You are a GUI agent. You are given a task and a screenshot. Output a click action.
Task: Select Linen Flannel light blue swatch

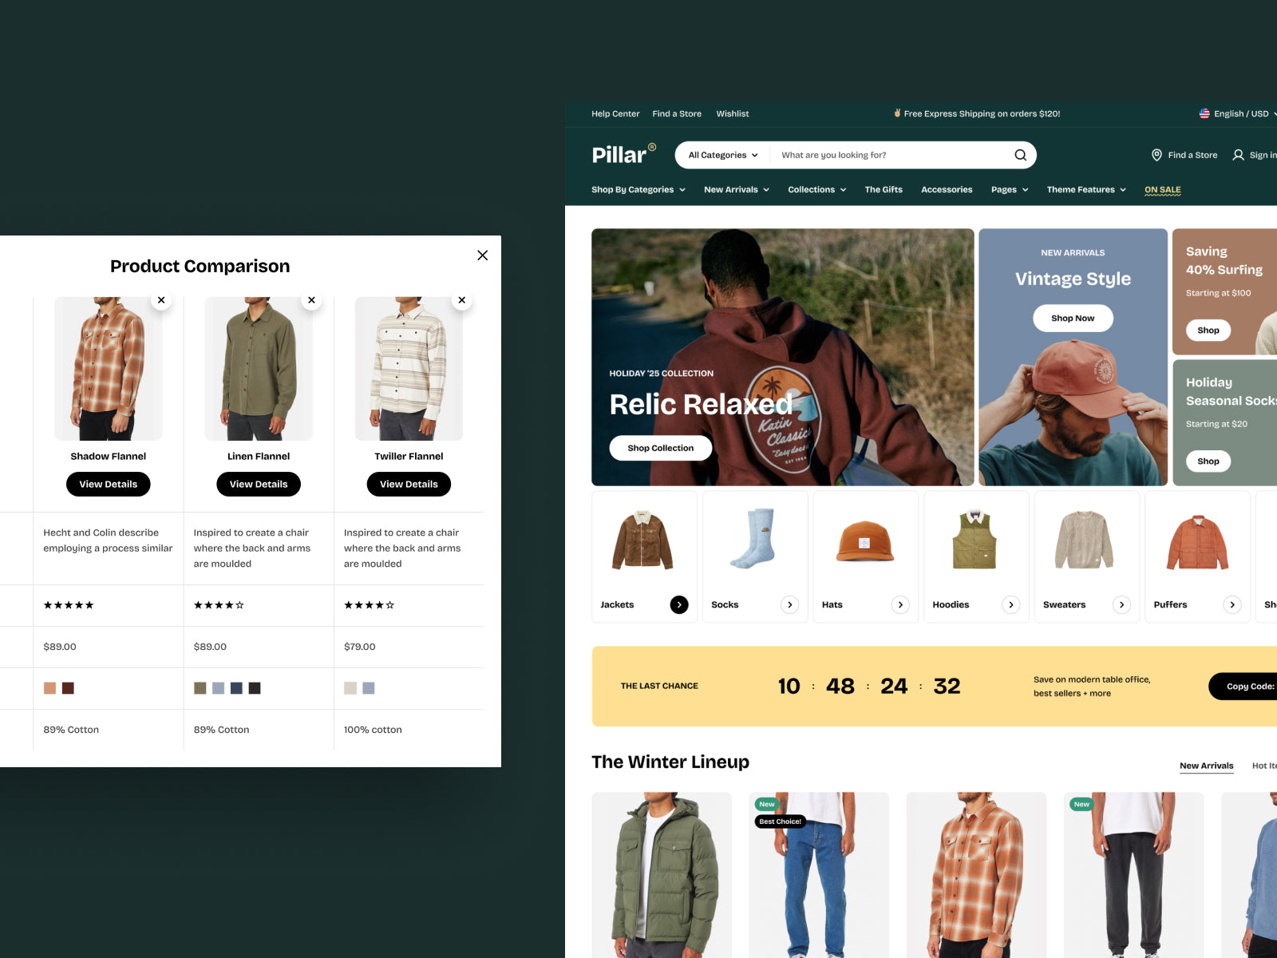coord(218,688)
